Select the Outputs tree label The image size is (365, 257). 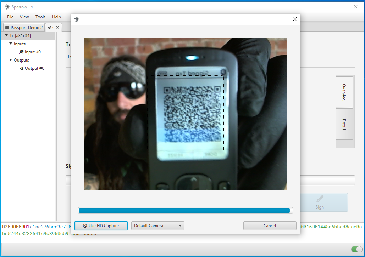[x=21, y=60]
